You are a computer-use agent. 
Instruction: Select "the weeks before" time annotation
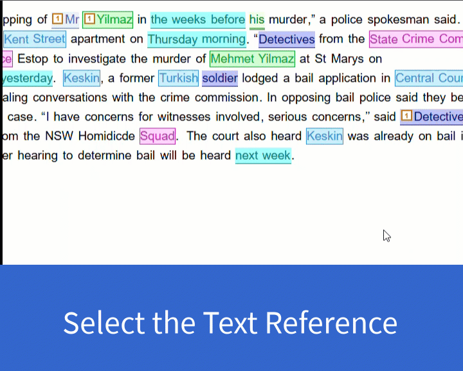pos(197,20)
